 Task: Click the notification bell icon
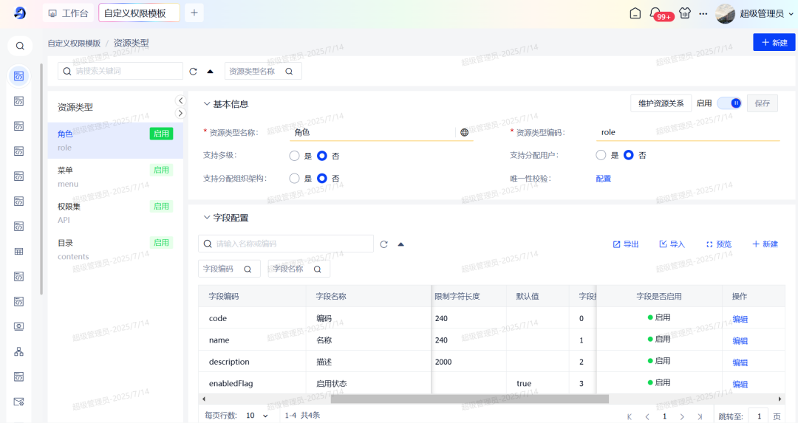(655, 13)
